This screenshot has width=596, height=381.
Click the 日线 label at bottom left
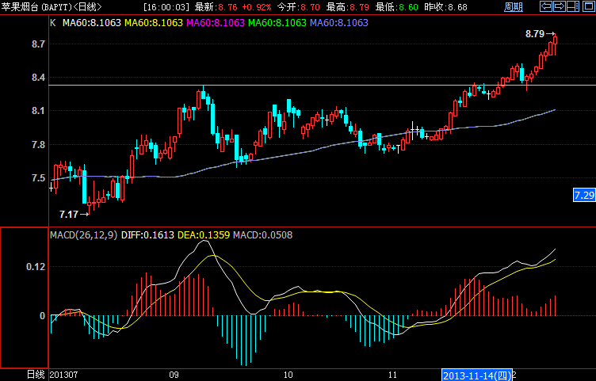coord(36,375)
